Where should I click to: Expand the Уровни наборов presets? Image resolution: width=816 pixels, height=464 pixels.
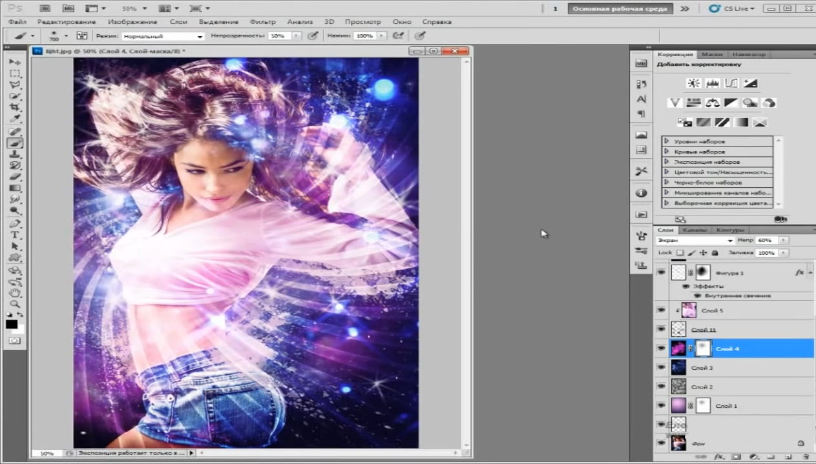point(666,141)
